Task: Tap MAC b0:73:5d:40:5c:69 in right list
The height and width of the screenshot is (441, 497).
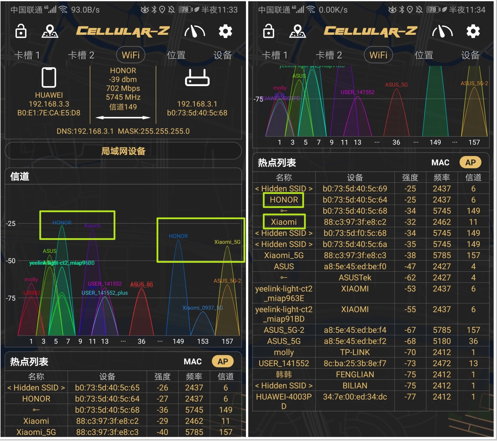Action: click(x=355, y=189)
